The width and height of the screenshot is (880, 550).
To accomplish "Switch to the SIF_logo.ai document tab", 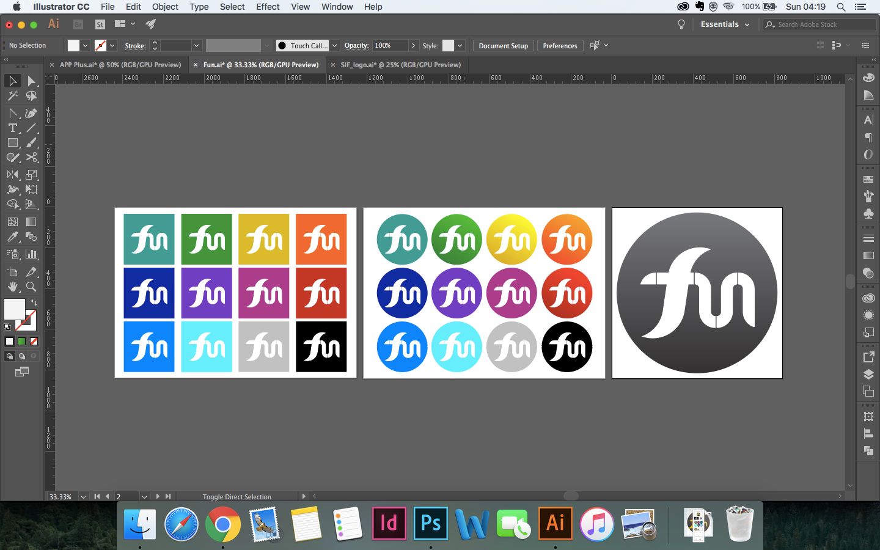I will coord(401,65).
